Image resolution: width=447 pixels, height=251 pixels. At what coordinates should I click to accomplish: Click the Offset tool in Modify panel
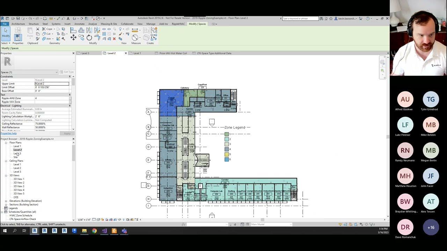click(81, 30)
